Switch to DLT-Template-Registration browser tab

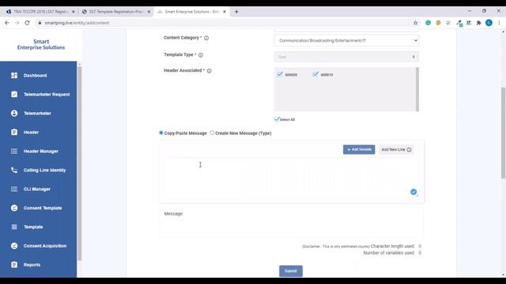click(115, 12)
